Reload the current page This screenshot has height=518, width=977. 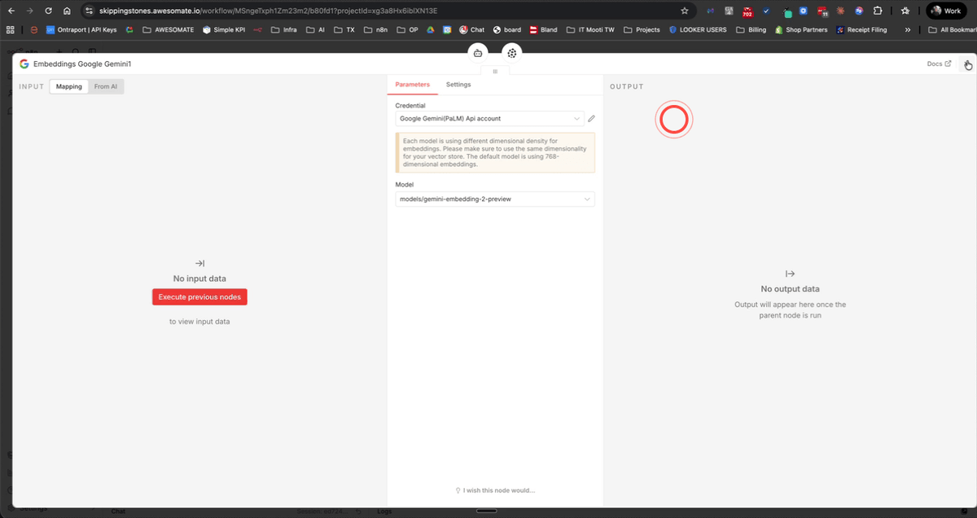(48, 11)
